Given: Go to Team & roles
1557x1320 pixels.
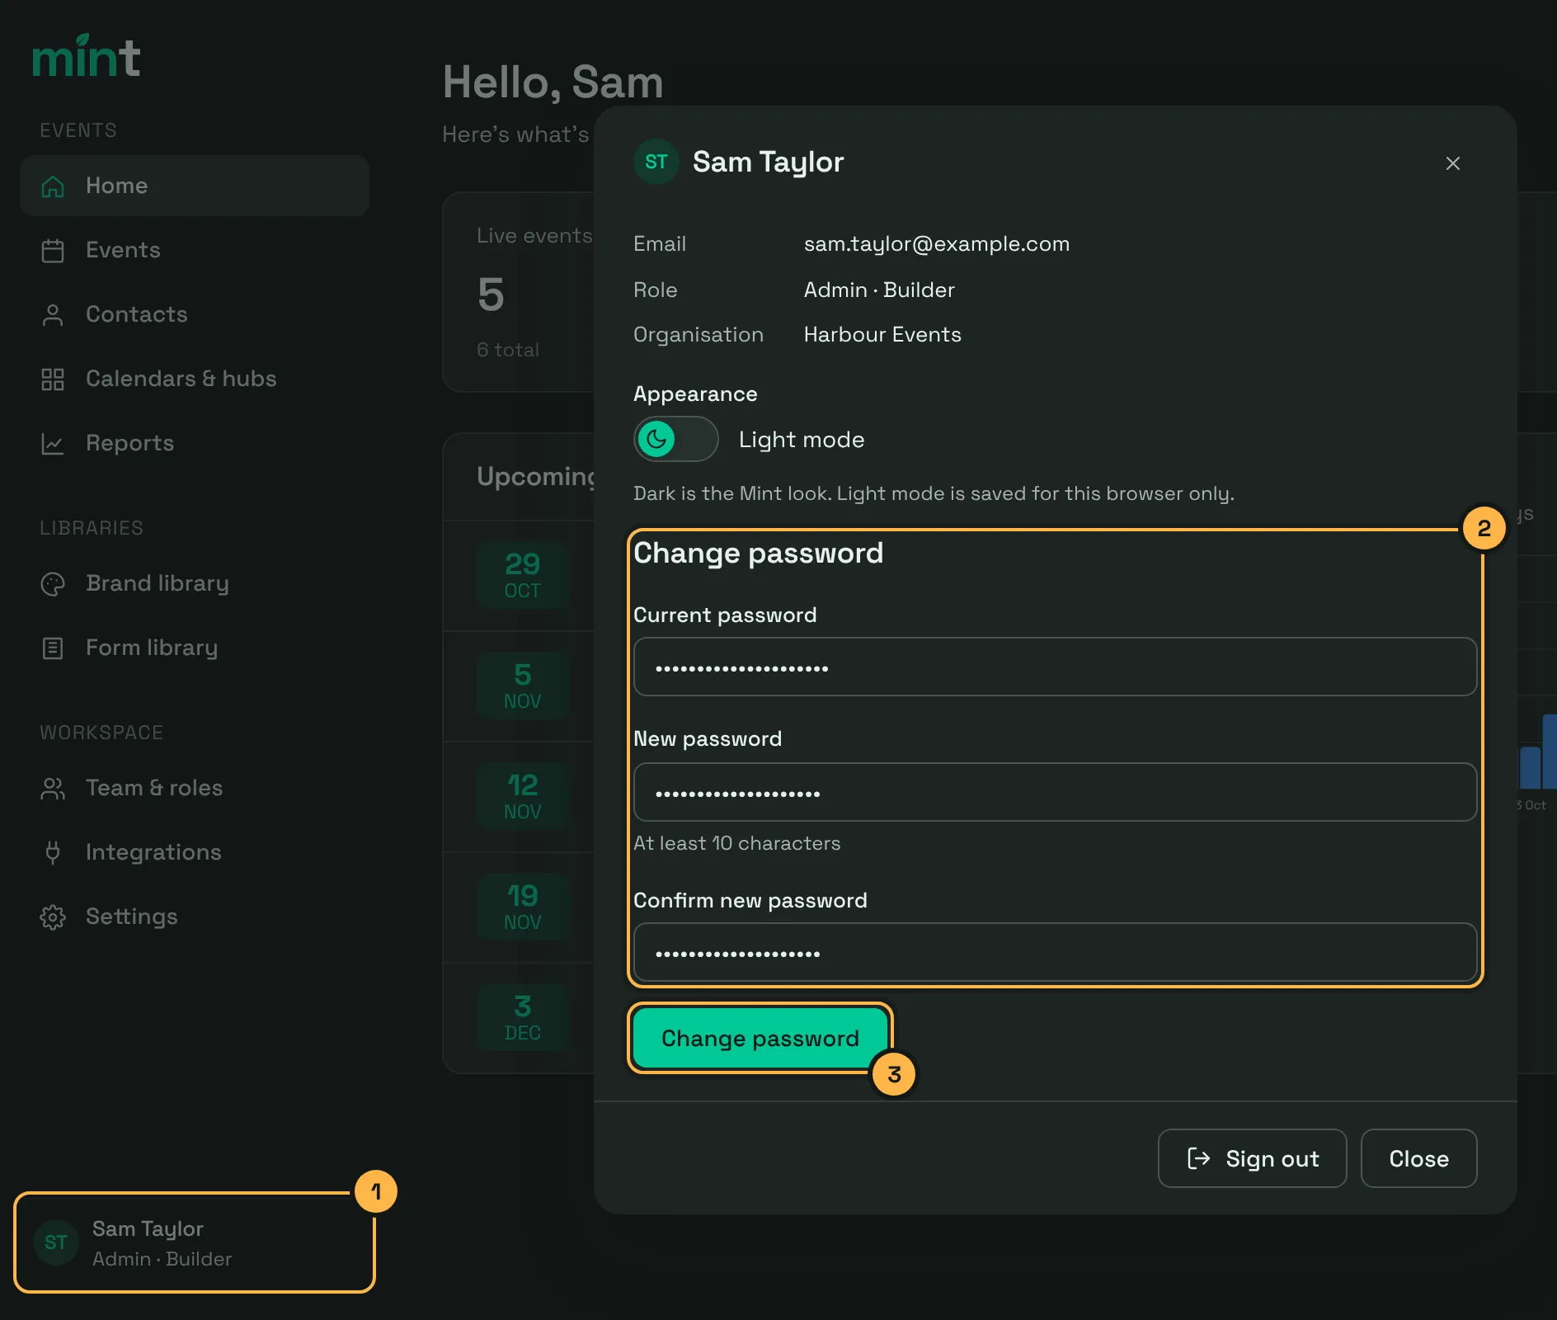Looking at the screenshot, I should point(195,788).
